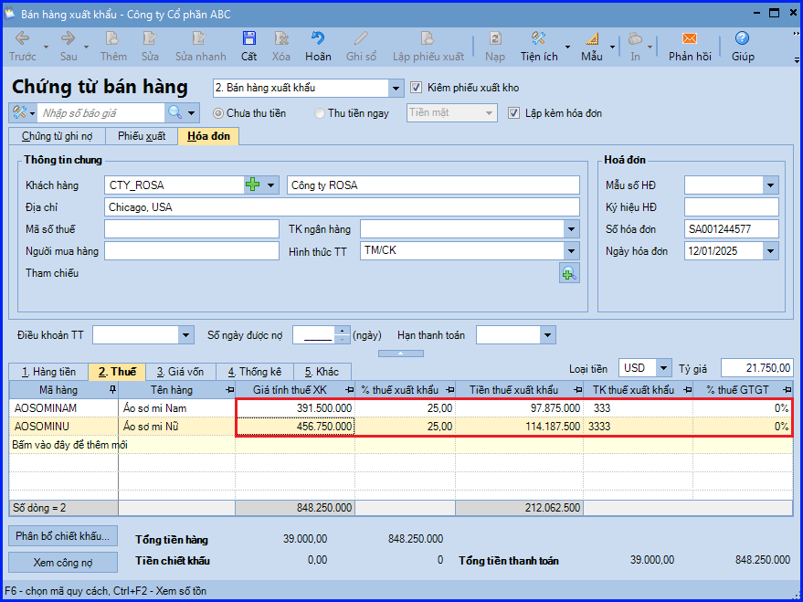Viewport: 803px width, 602px height.
Task: Open the Ngày hóa đơn date picker
Action: 770,251
